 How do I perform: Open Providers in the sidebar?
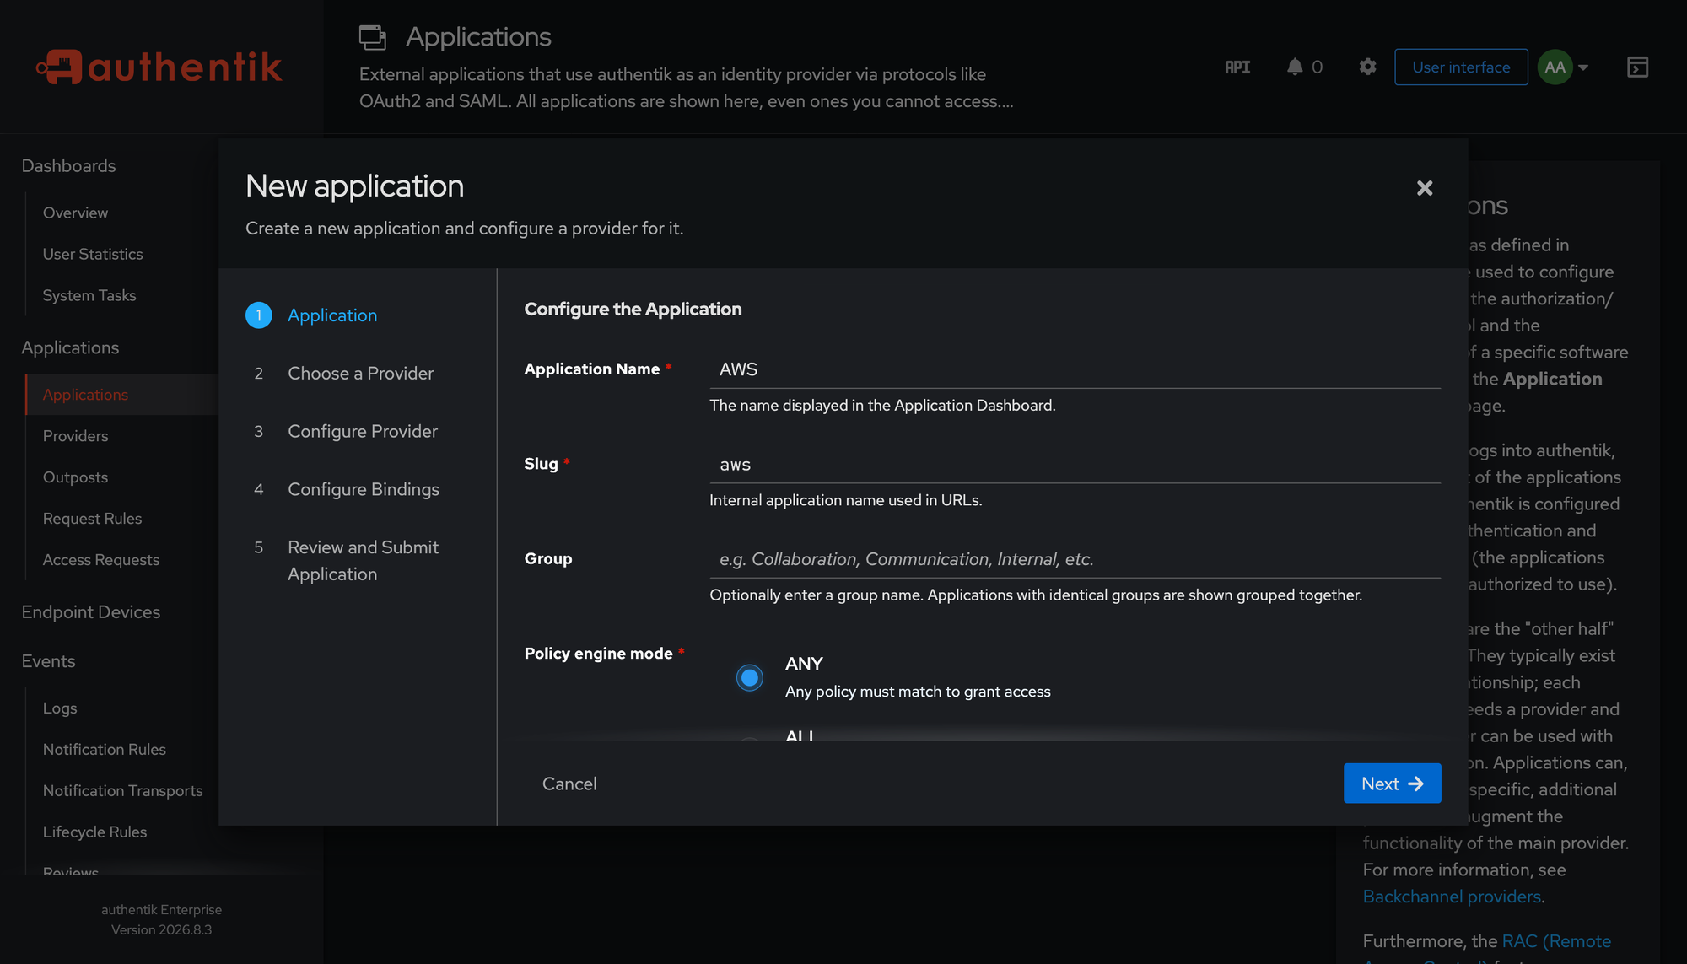coord(75,436)
